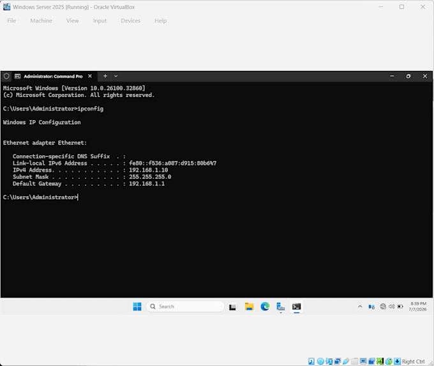Image resolution: width=434 pixels, height=366 pixels.
Task: Click the search magnifier icon in taskbar
Action: [x=153, y=307]
